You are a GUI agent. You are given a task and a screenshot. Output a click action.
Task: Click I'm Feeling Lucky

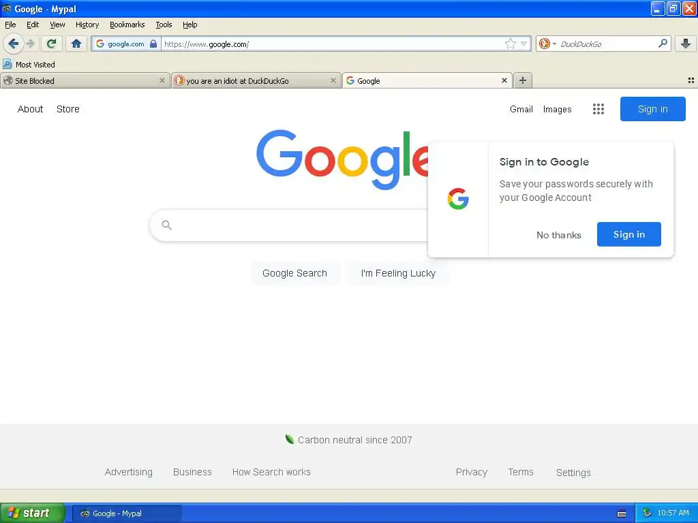398,273
